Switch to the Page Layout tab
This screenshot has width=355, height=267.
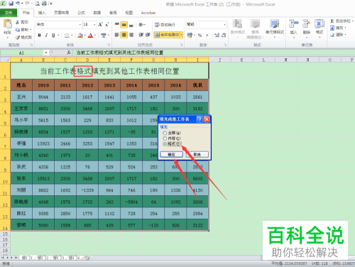(x=62, y=13)
